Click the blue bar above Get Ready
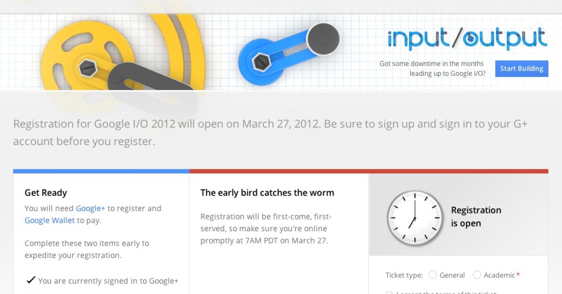The image size is (562, 294). (101, 171)
